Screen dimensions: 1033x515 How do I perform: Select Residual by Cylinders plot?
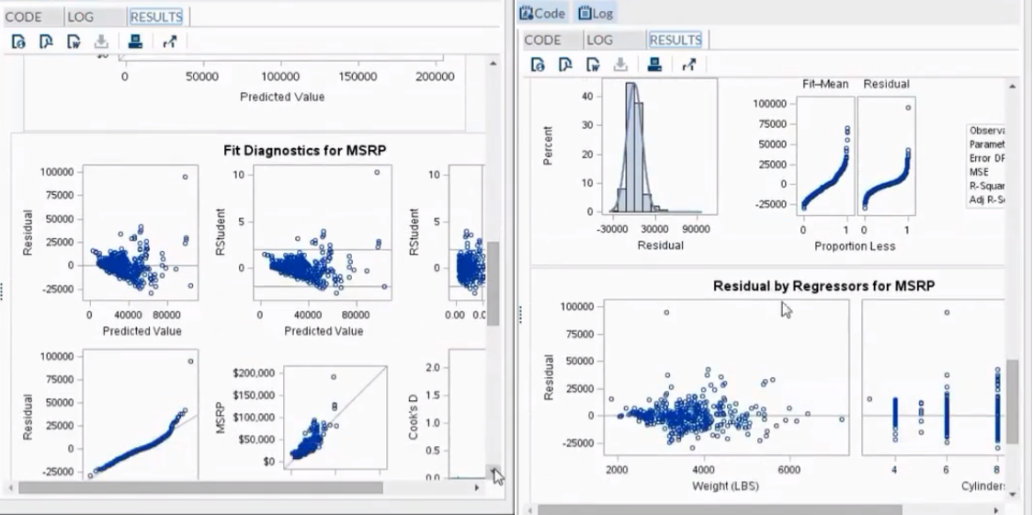tap(934, 377)
